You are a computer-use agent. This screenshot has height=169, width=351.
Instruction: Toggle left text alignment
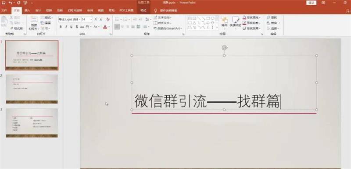(117, 27)
